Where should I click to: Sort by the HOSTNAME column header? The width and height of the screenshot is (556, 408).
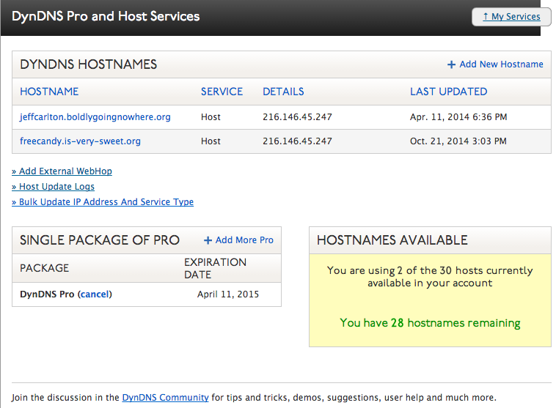tap(49, 92)
